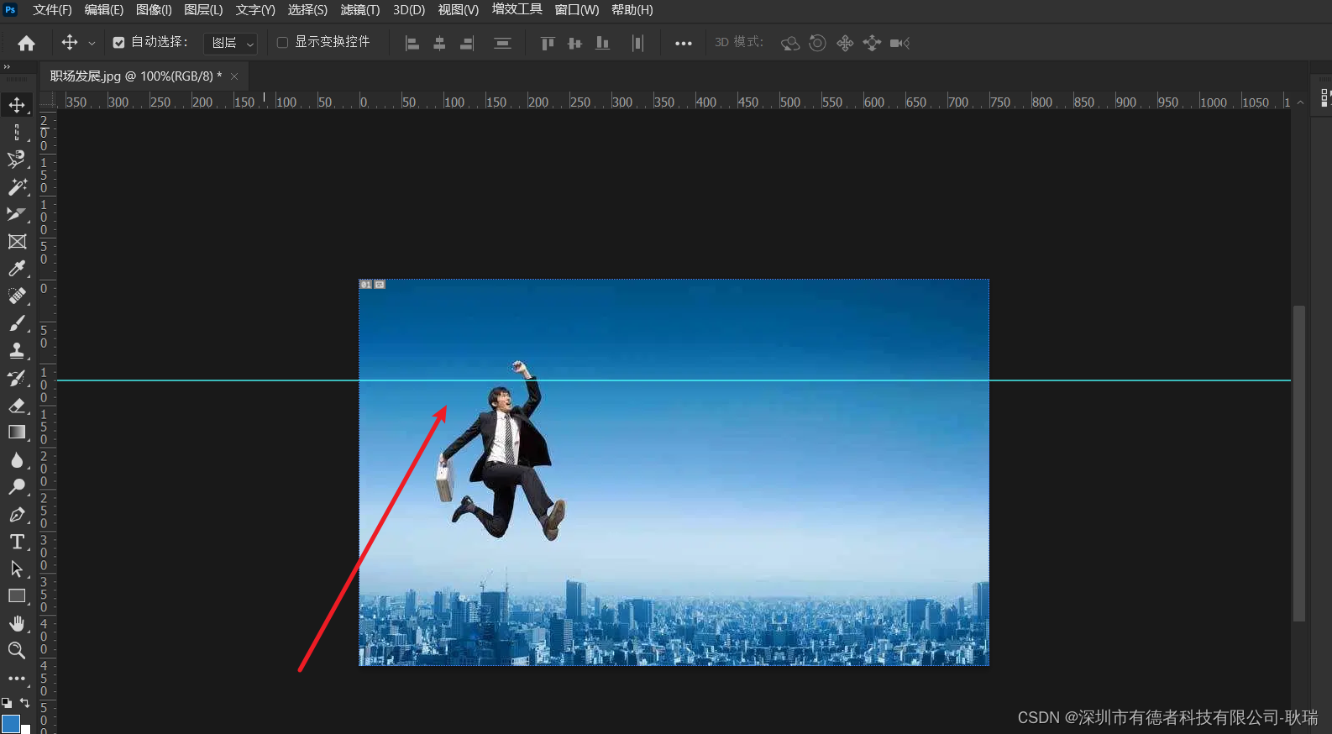The image size is (1332, 734).
Task: Select the Zoom tool
Action: tap(17, 650)
